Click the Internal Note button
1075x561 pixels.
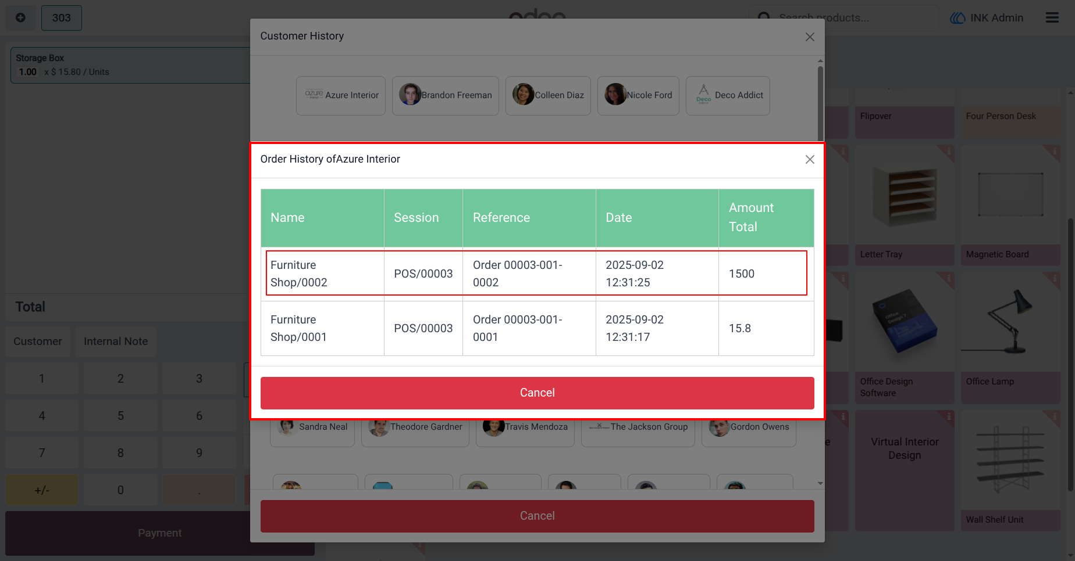(x=116, y=342)
